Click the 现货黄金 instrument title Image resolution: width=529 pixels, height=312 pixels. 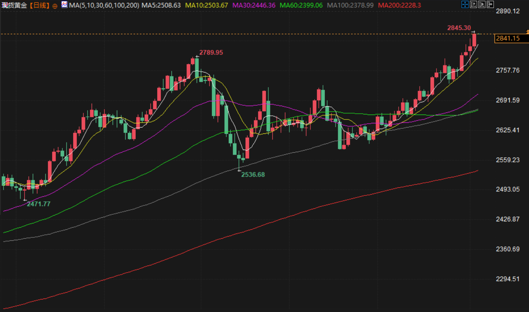[15, 5]
